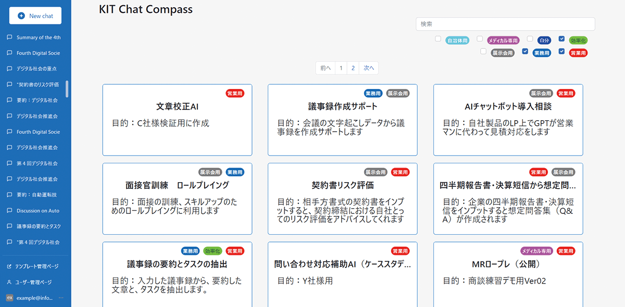
Task: Click the plus icon on New chat
Action: 21,16
